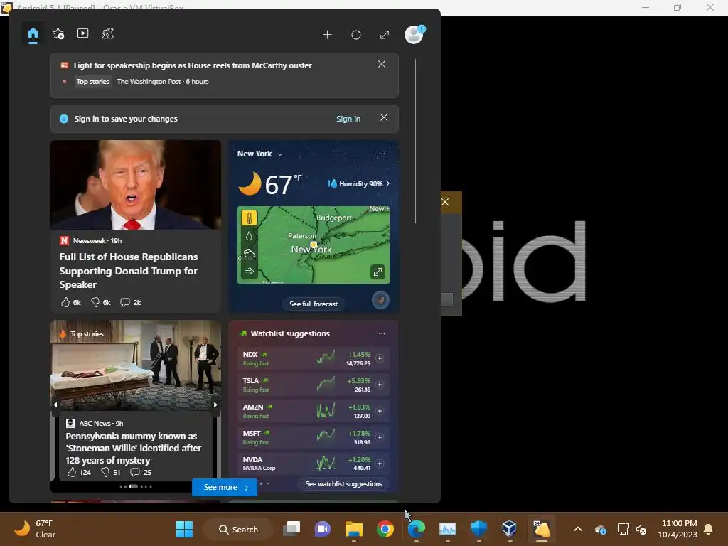The width and height of the screenshot is (728, 546).
Task: Click the See more button
Action: 225,488
